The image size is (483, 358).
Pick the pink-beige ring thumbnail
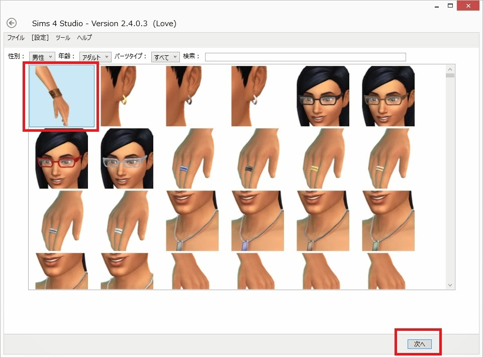coord(388,158)
